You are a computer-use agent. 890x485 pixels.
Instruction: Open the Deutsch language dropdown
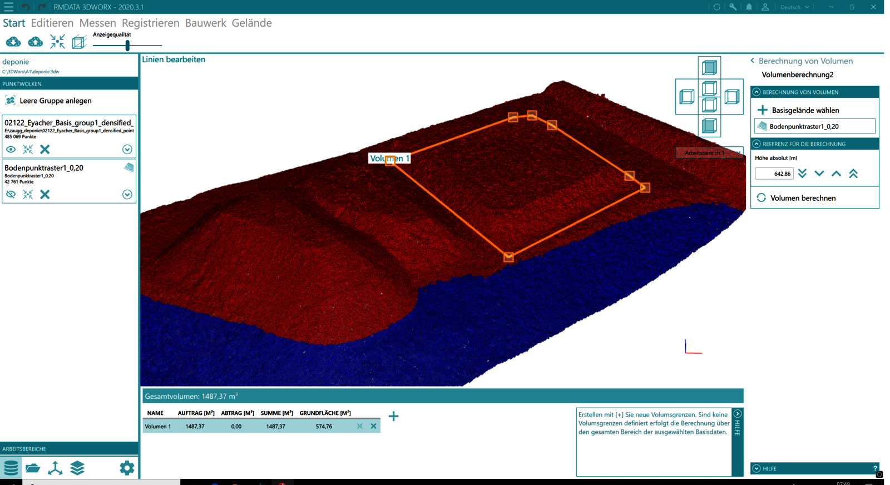click(794, 7)
